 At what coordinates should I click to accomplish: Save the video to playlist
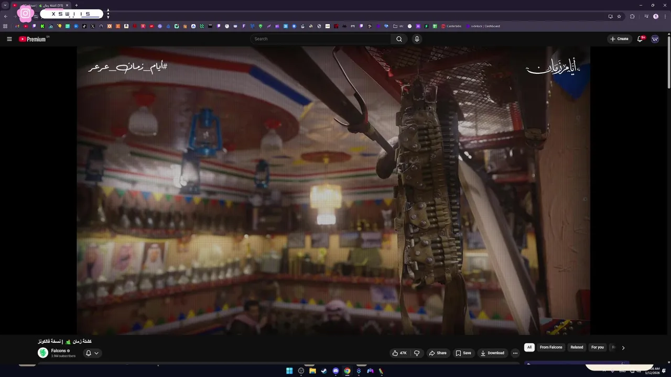pos(463,353)
